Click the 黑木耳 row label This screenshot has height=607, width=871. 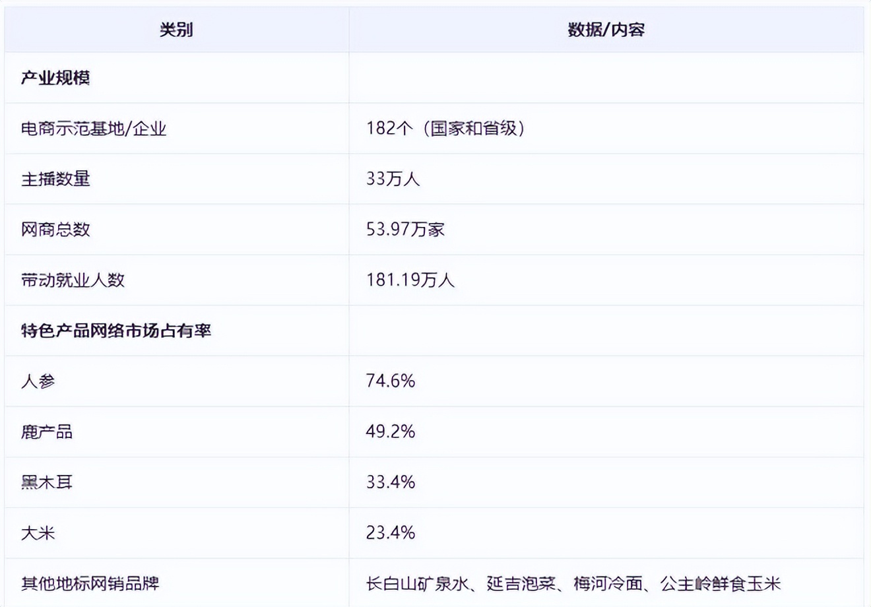[x=47, y=482]
